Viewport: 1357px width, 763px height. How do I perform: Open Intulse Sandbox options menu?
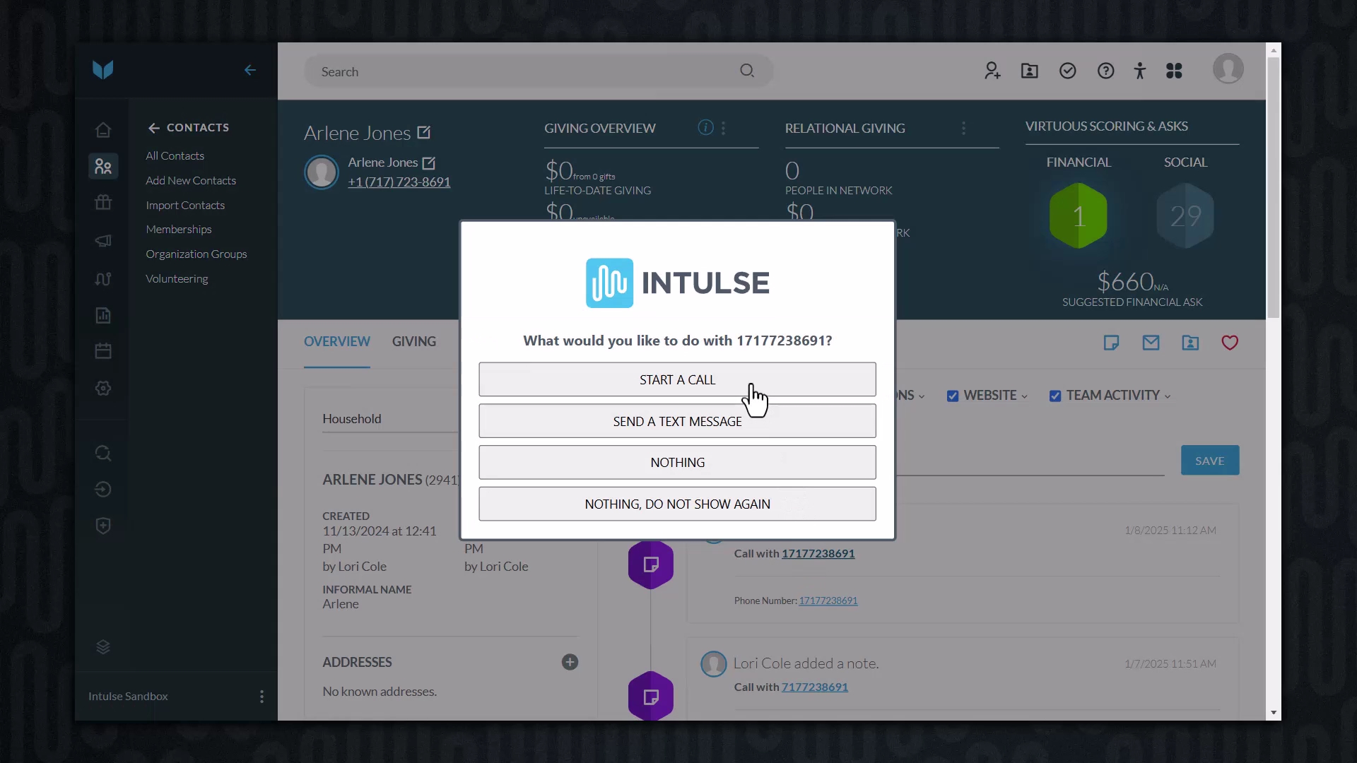pyautogui.click(x=262, y=697)
